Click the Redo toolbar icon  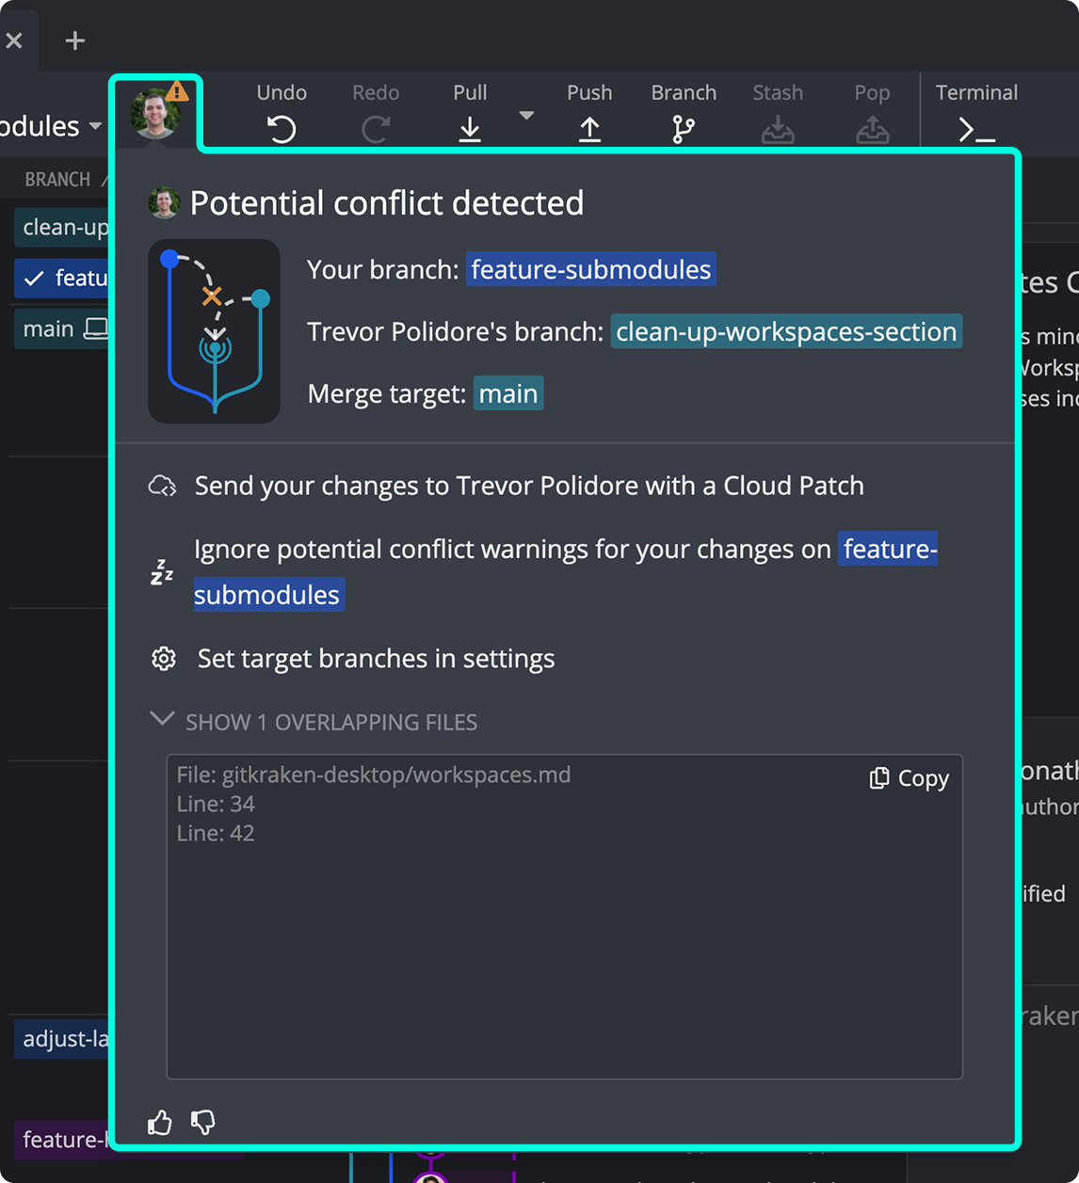point(376,129)
